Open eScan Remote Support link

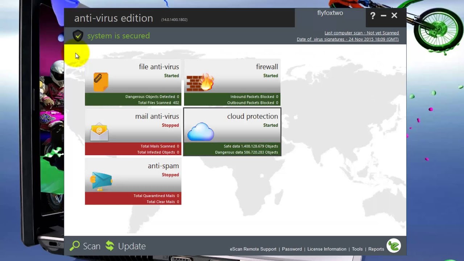(253, 249)
